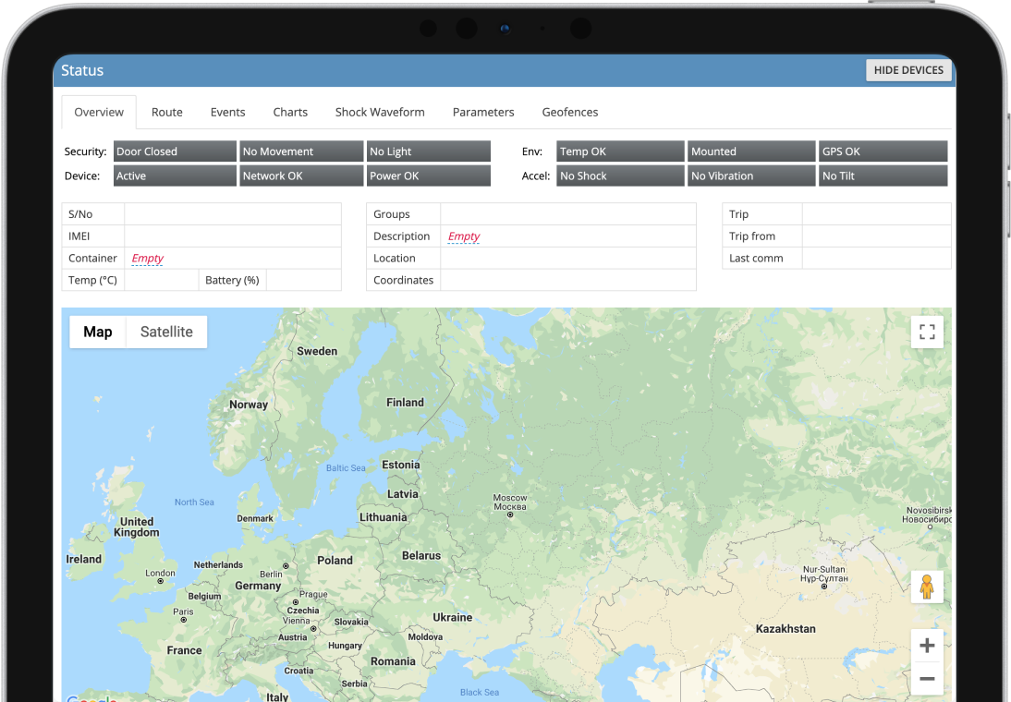Click the No Vibration status indicator
Screen dimensions: 1011x702
click(751, 176)
